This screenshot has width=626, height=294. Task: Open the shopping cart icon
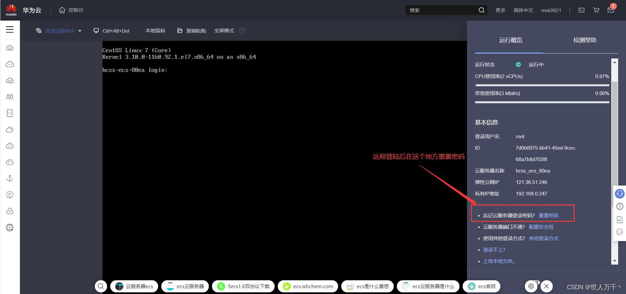click(596, 10)
